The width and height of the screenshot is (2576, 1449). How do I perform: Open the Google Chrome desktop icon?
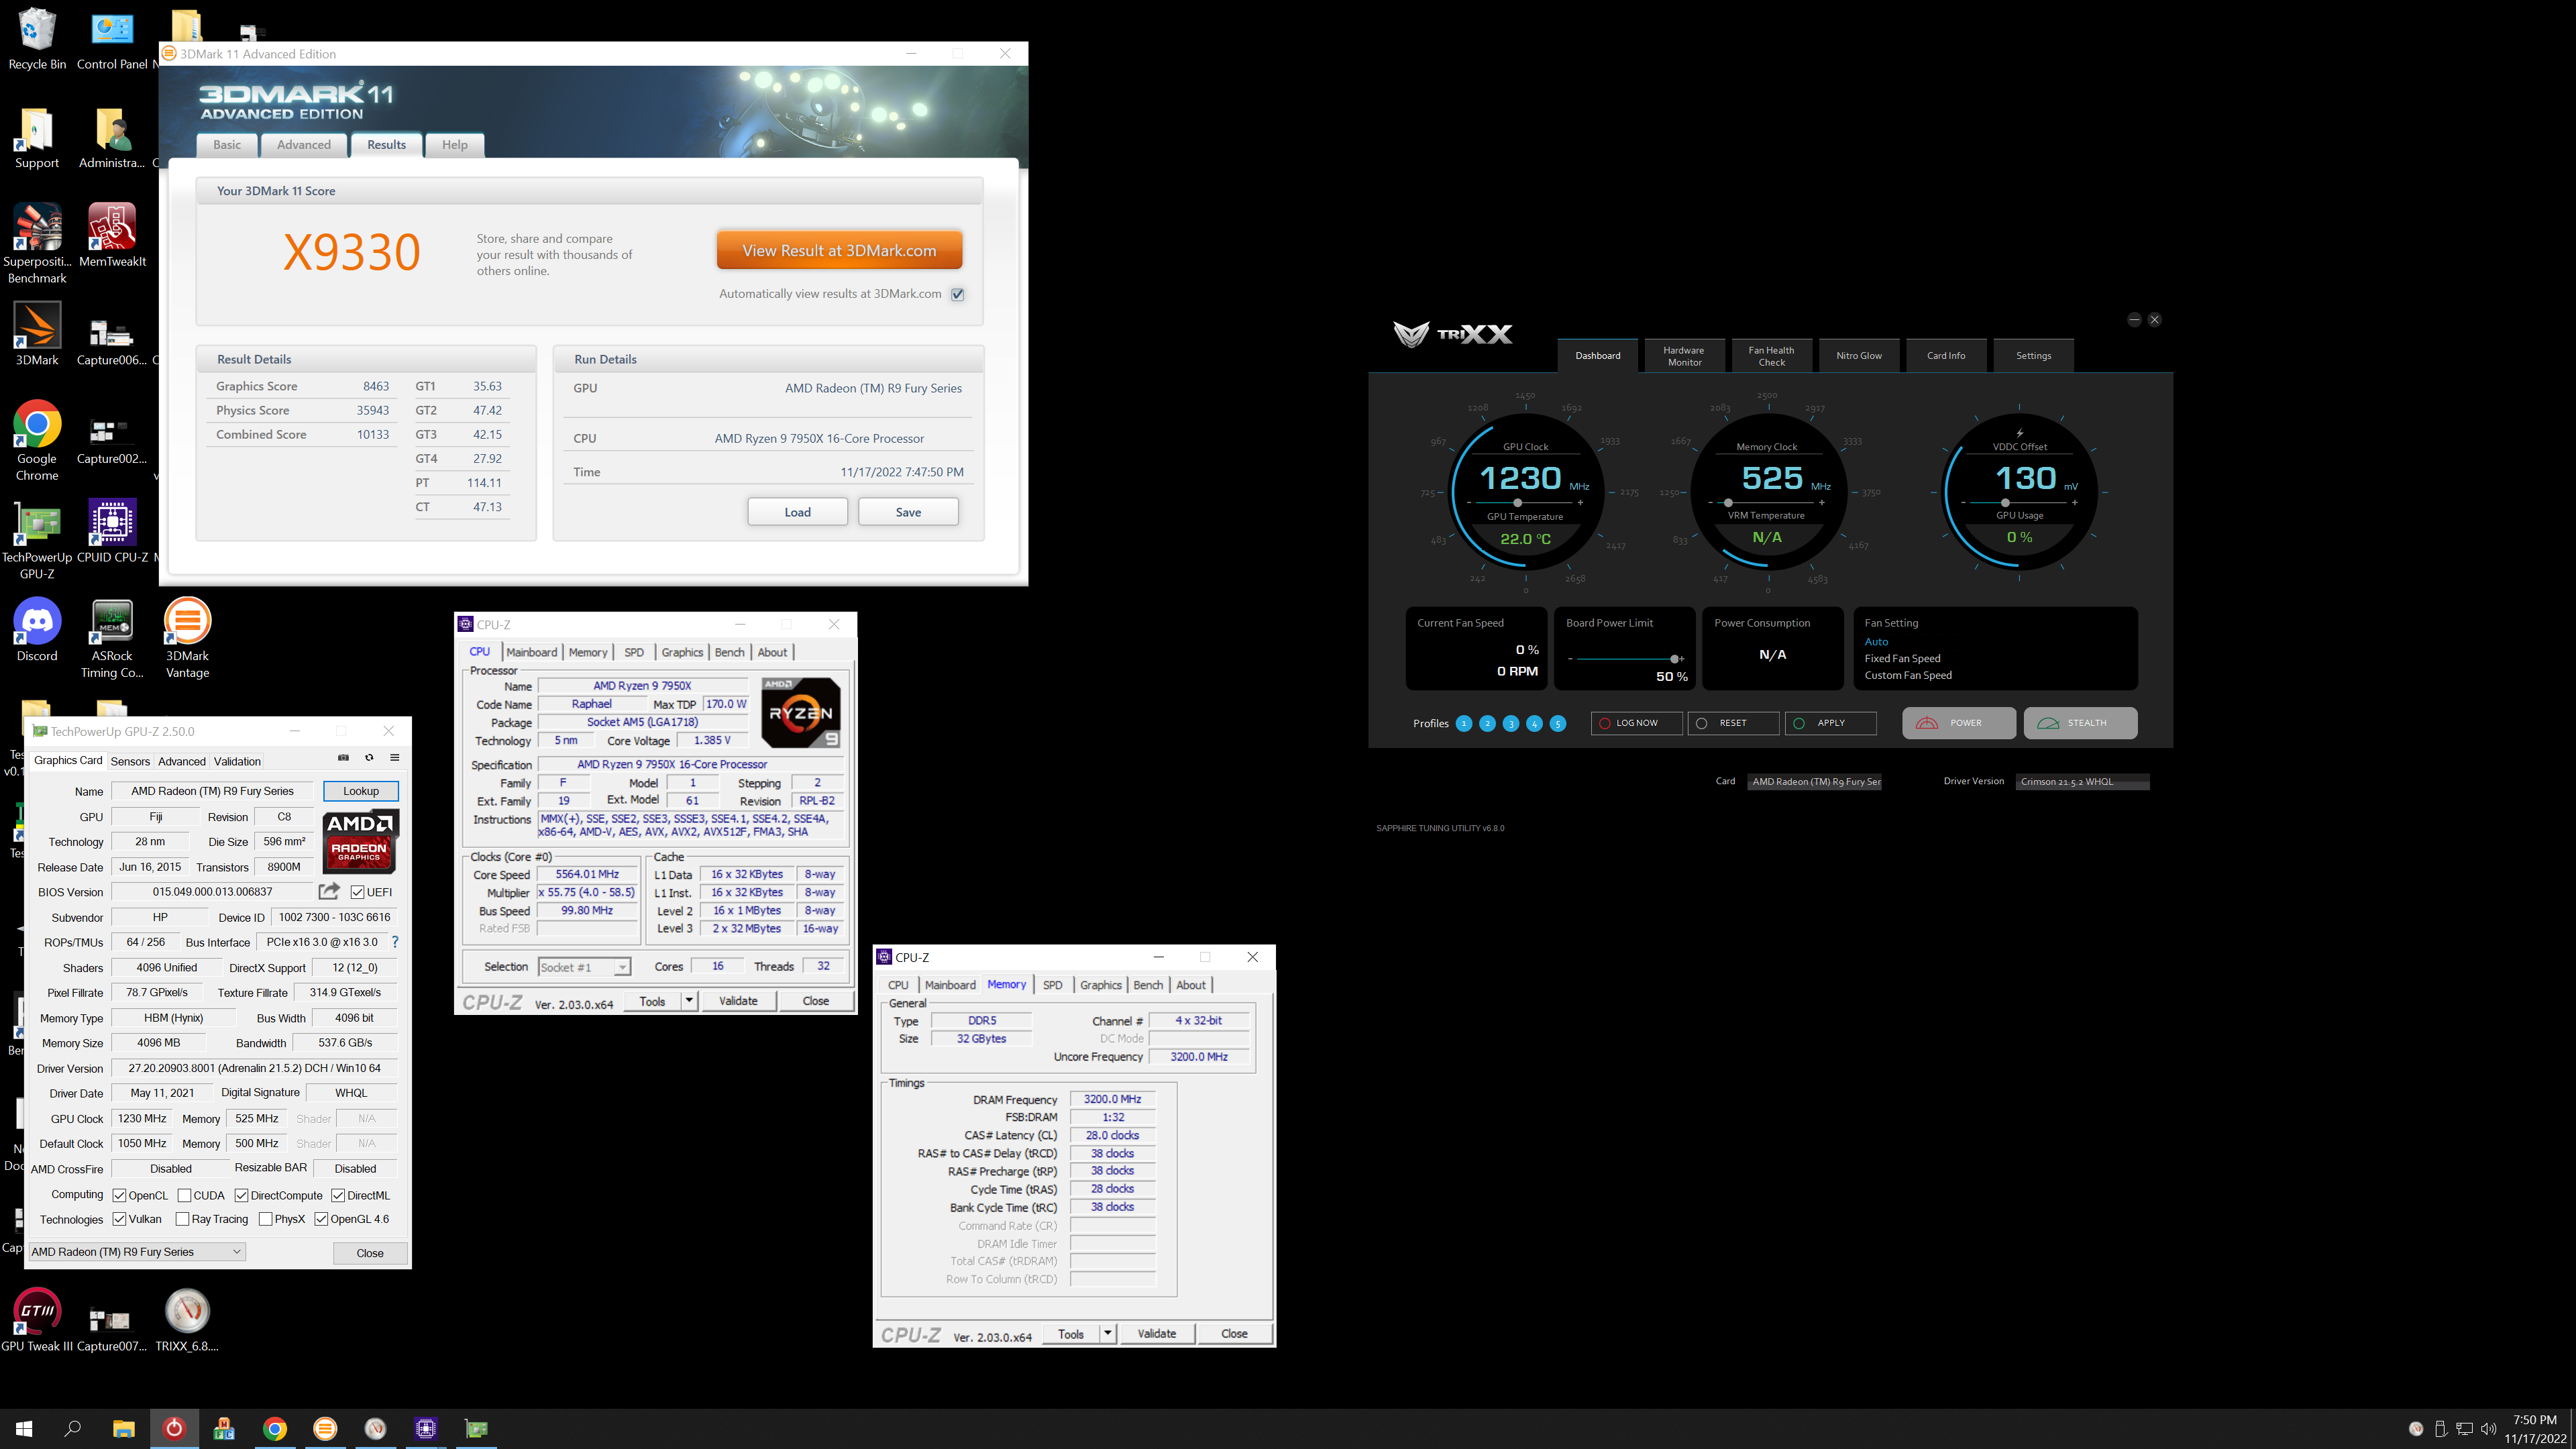pyautogui.click(x=37, y=441)
